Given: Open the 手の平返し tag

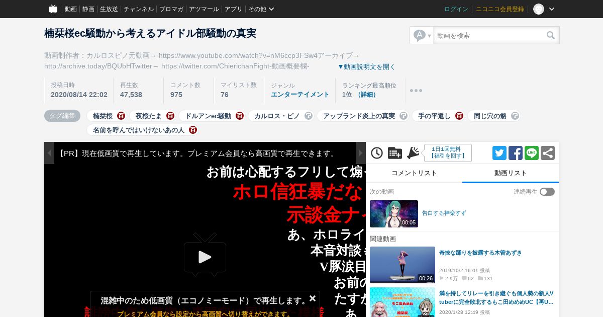Looking at the screenshot, I should (434, 116).
